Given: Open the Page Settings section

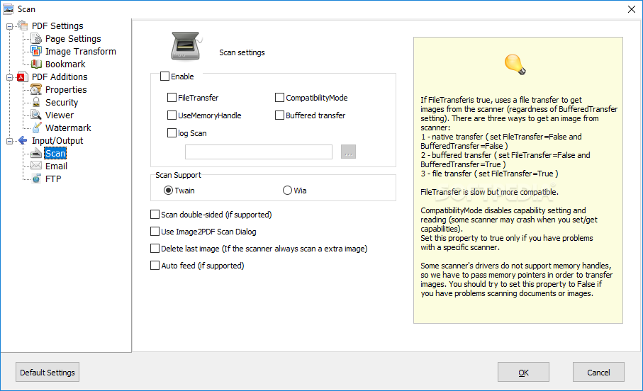Looking at the screenshot, I should pyautogui.click(x=73, y=38).
